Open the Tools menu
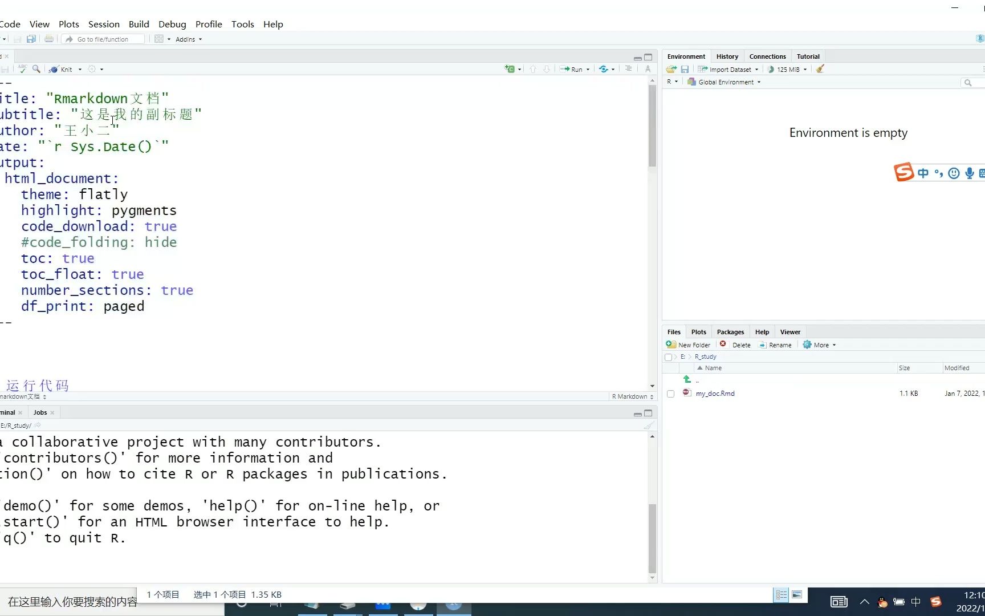Image resolution: width=985 pixels, height=616 pixels. (x=242, y=24)
